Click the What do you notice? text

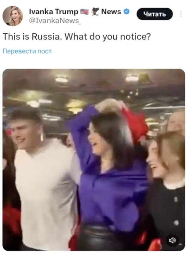[108, 37]
